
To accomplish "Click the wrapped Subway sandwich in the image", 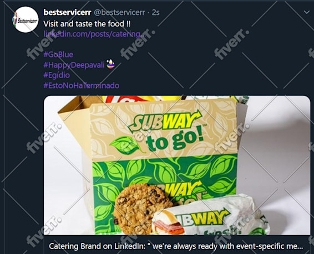I will (210, 217).
